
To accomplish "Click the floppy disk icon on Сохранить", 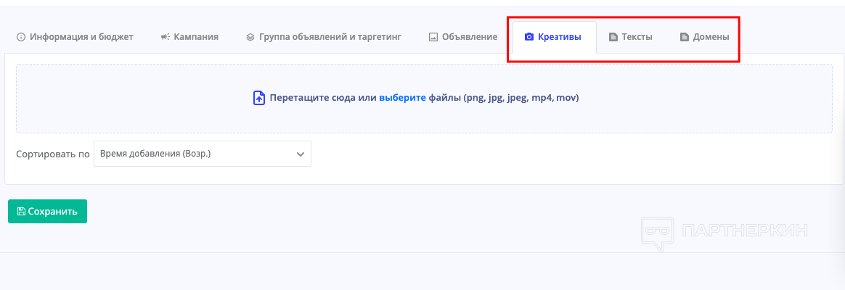I will (x=21, y=212).
